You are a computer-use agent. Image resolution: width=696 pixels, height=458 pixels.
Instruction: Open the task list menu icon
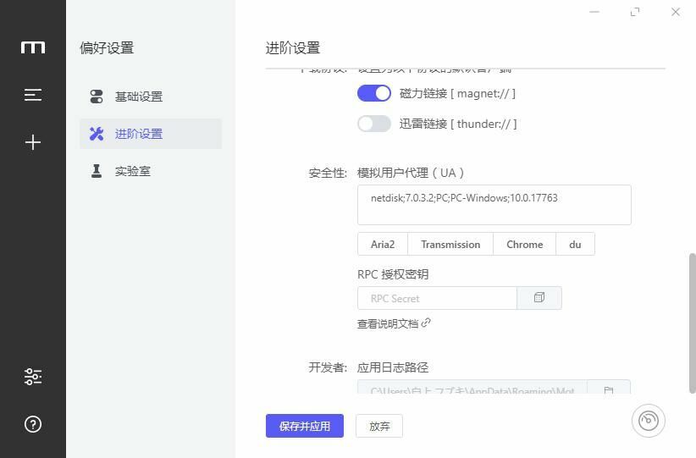pyautogui.click(x=33, y=95)
